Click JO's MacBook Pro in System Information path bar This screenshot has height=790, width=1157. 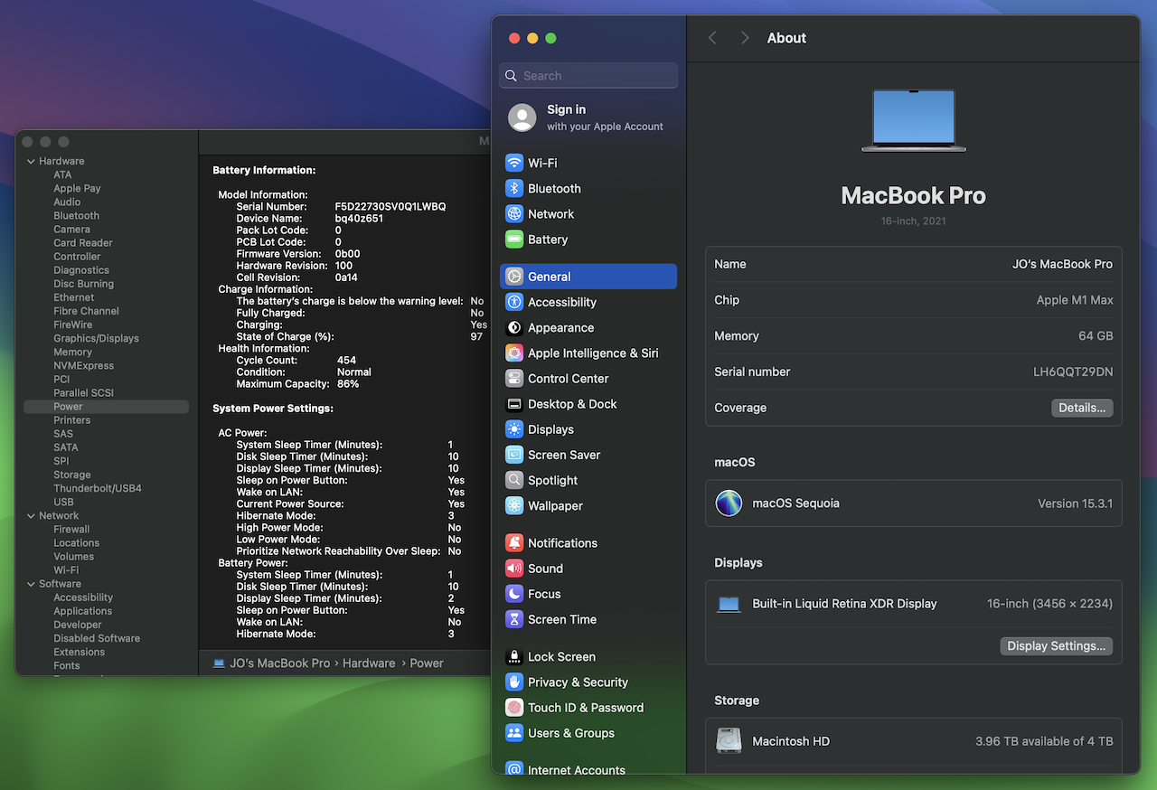pyautogui.click(x=279, y=663)
